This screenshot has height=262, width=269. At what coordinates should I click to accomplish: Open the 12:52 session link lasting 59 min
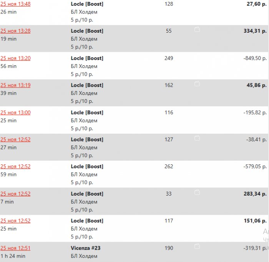[x=15, y=166]
